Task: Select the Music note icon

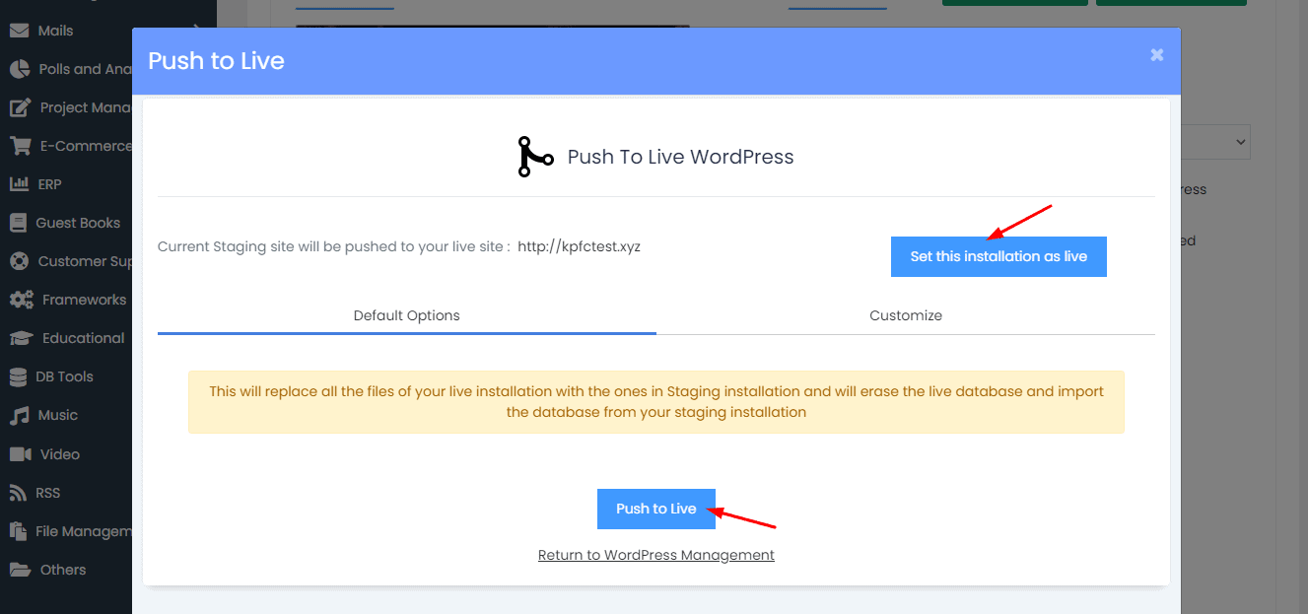Action: pyautogui.click(x=19, y=415)
